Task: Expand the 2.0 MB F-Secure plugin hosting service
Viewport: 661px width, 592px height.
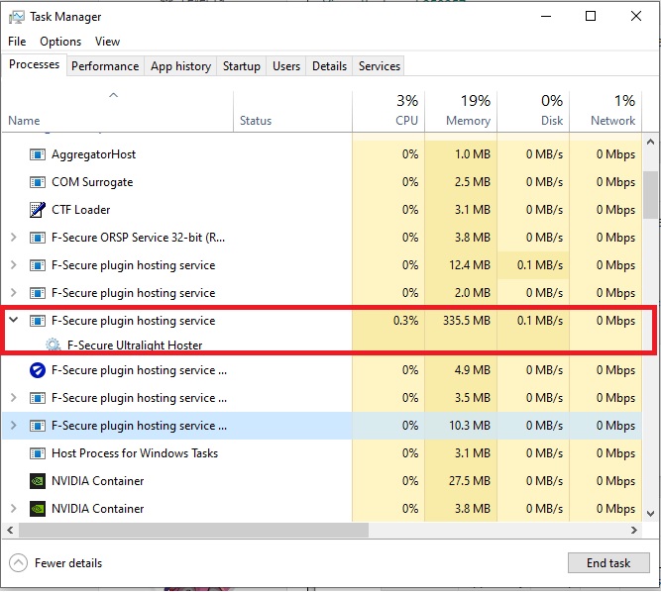Action: tap(14, 293)
